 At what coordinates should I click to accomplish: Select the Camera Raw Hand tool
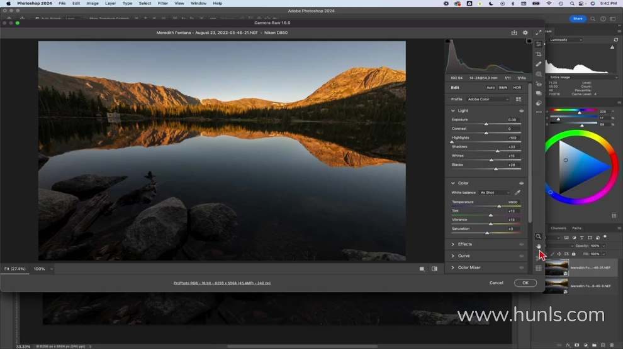coord(539,247)
